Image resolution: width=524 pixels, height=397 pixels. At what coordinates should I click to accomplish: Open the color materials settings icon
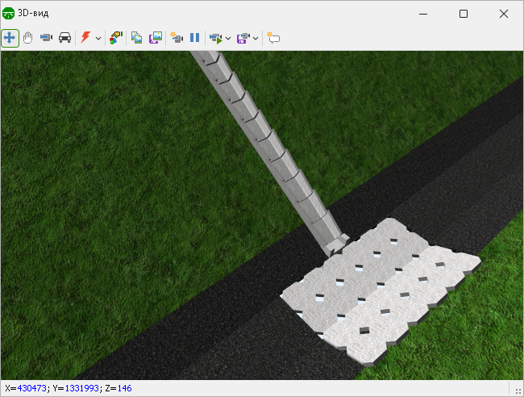pyautogui.click(x=116, y=38)
